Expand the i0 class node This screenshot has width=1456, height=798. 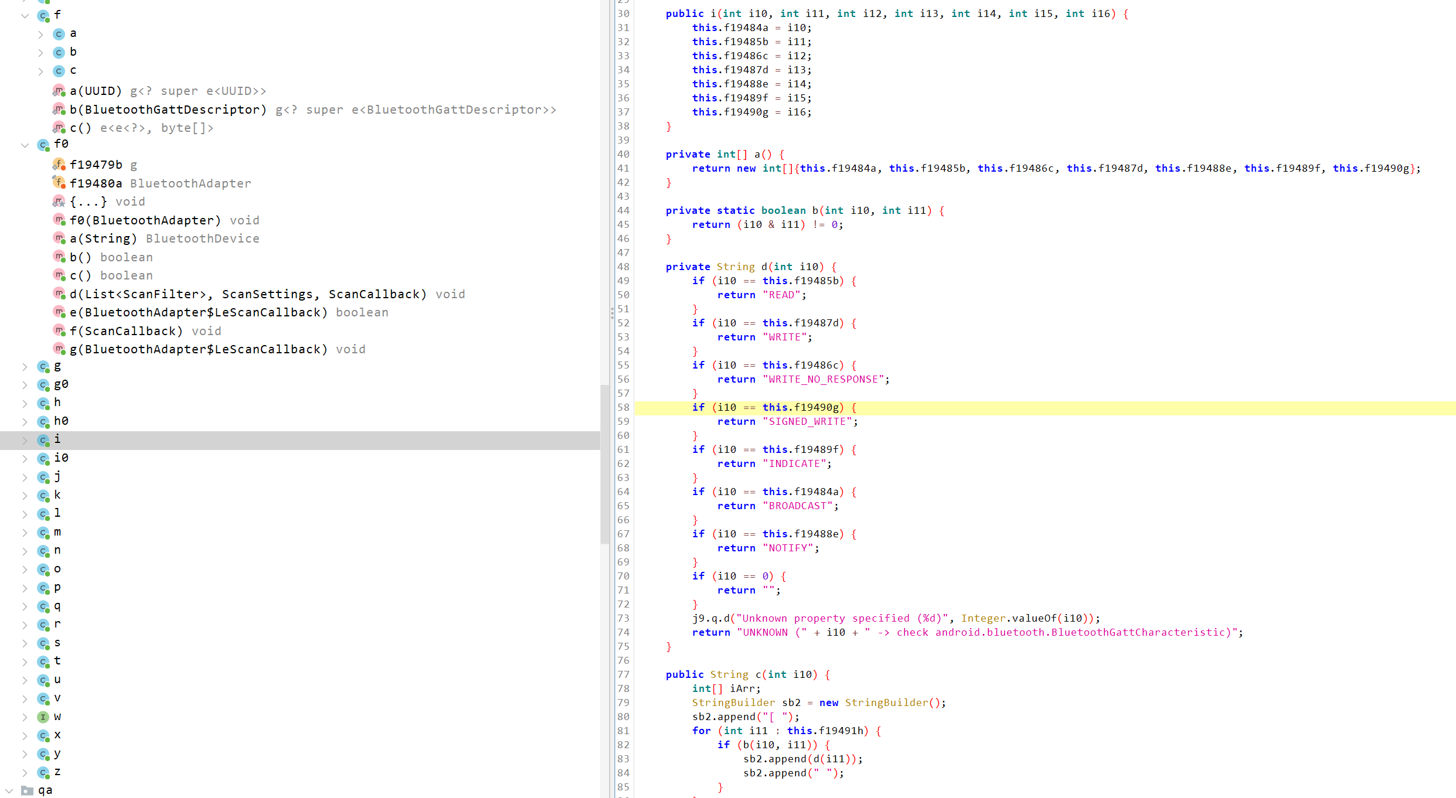(25, 458)
